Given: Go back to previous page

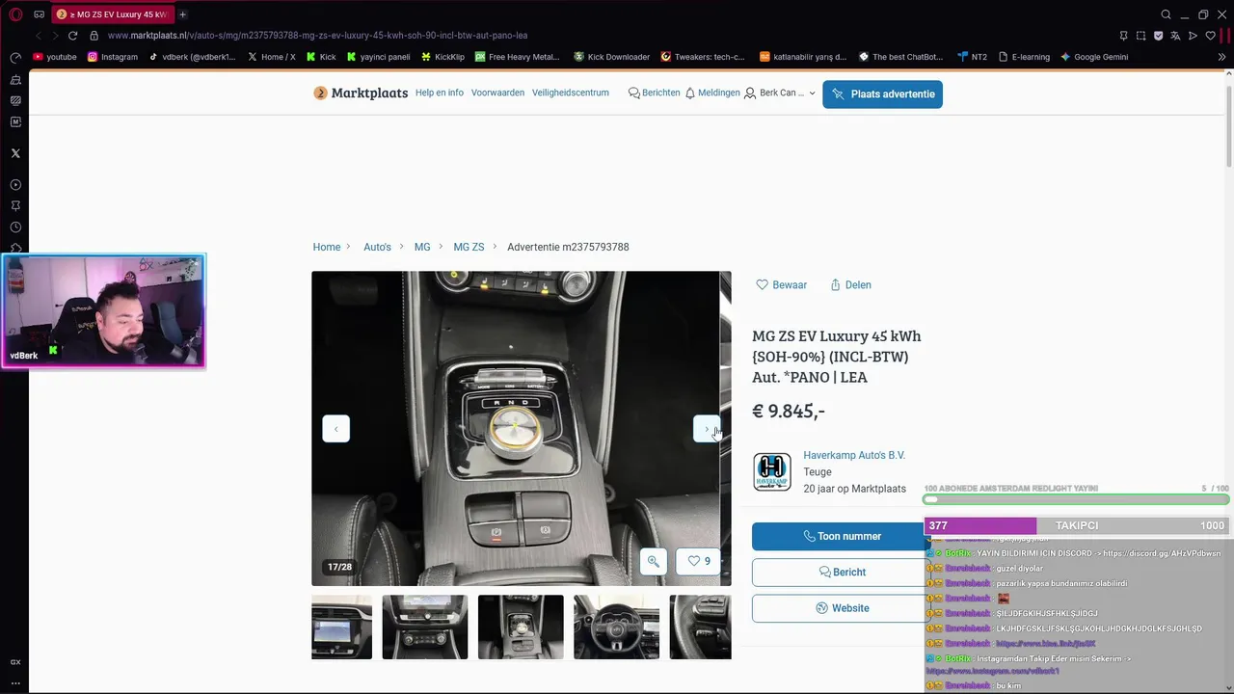Looking at the screenshot, I should [x=39, y=36].
